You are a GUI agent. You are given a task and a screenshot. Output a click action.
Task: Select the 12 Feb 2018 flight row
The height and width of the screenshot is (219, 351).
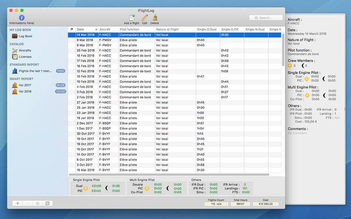point(175,71)
